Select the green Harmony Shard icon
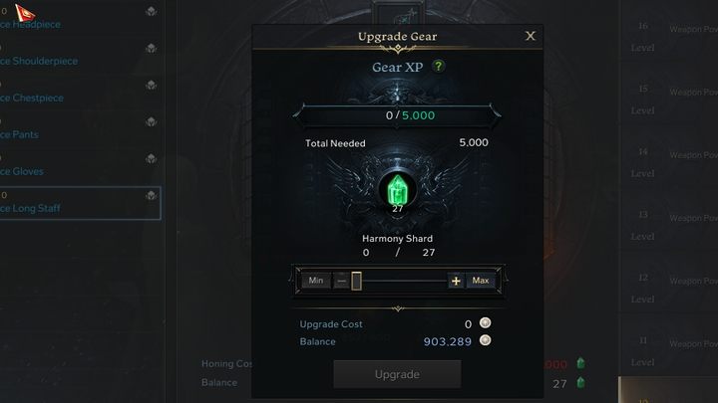 398,190
